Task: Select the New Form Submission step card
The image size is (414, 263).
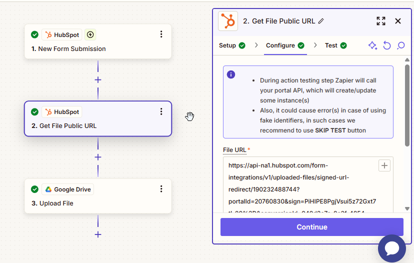Action: click(x=98, y=41)
